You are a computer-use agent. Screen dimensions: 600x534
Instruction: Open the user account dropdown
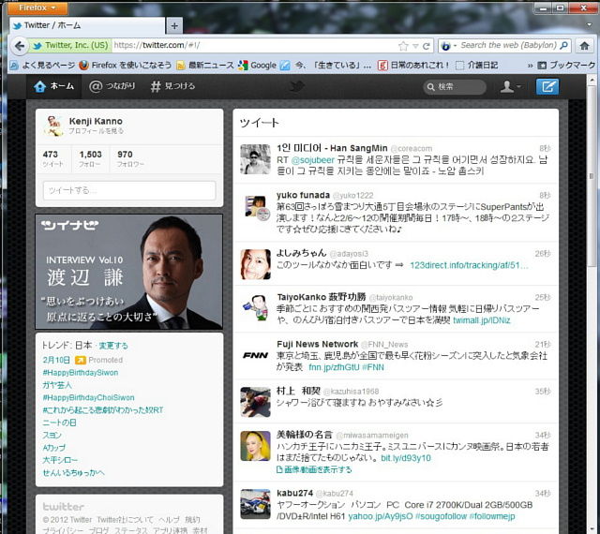pos(510,87)
